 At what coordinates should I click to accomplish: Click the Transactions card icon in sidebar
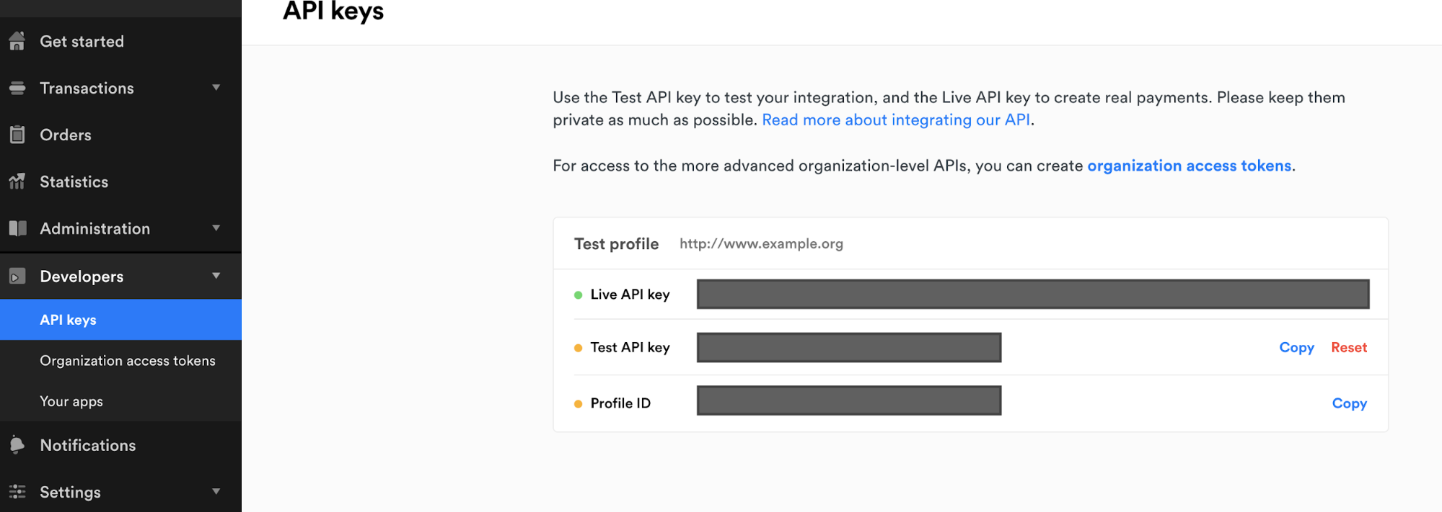pyautogui.click(x=17, y=88)
